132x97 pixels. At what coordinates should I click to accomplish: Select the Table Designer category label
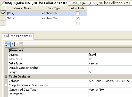click(20, 76)
